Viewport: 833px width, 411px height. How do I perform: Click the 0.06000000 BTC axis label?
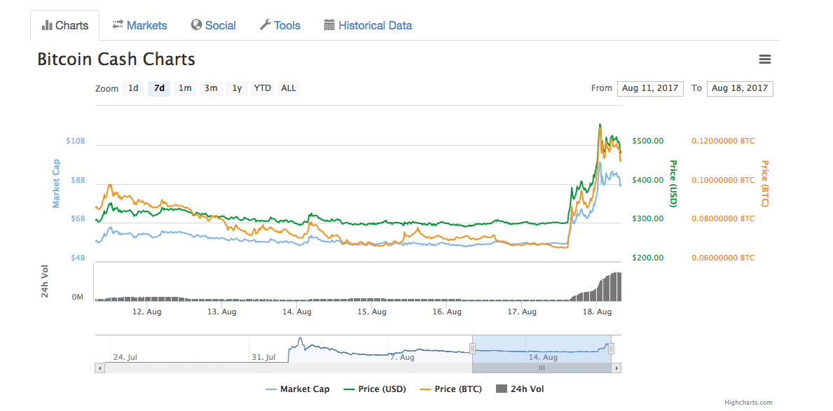(723, 258)
